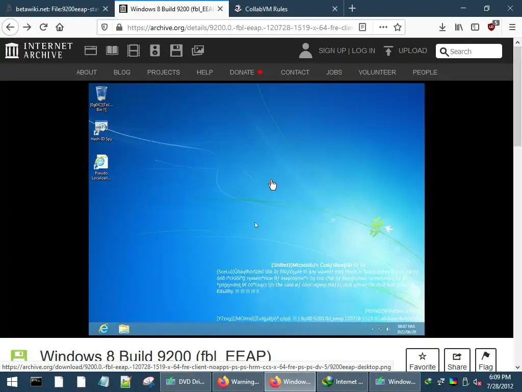Click the page vertical scrollbar thumb
This screenshot has height=392, width=522.
tap(517, 96)
